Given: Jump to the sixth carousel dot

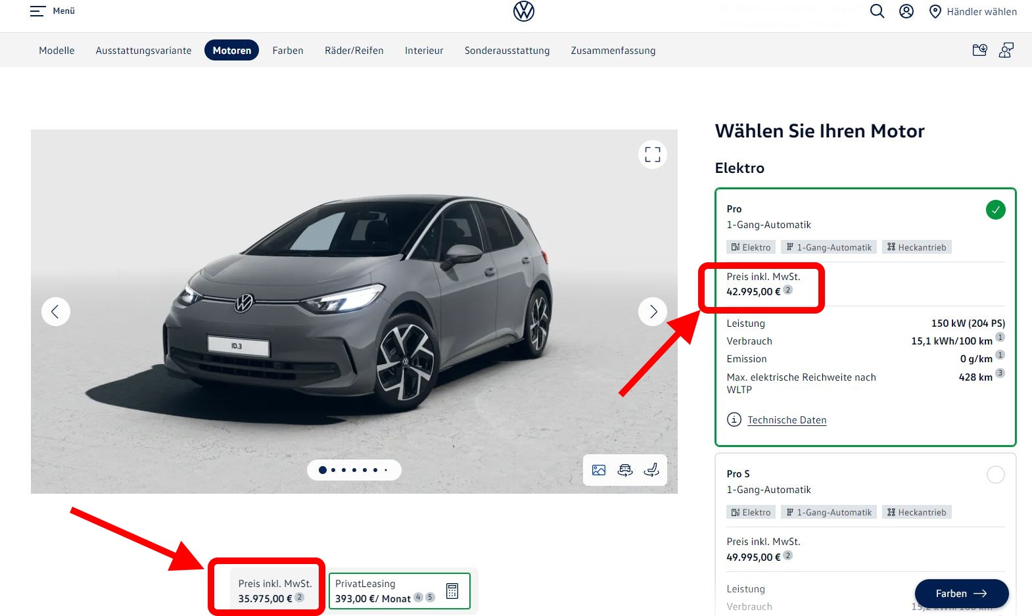Looking at the screenshot, I should (x=375, y=470).
